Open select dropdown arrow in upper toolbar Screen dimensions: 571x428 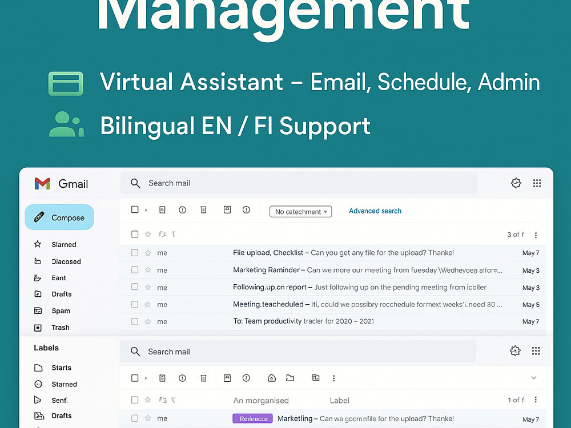(x=146, y=210)
